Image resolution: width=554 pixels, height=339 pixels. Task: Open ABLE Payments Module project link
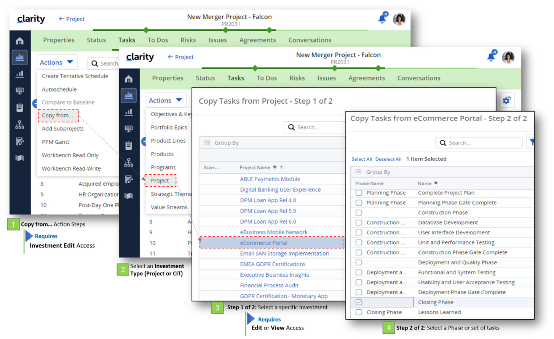[x=270, y=179]
